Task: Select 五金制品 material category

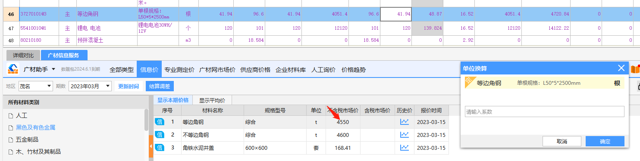Action: (x=27, y=139)
